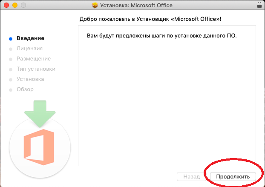This screenshot has height=187, width=265.
Task: Close the installer with the red button
Action: (6, 5)
